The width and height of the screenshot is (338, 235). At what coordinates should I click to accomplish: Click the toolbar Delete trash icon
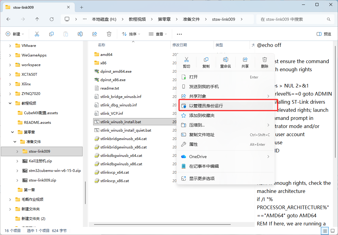tap(109, 34)
